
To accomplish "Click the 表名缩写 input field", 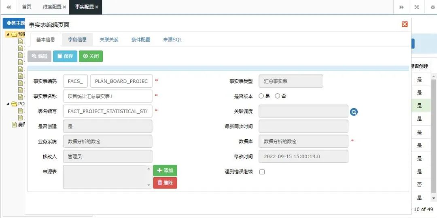I will [108, 111].
